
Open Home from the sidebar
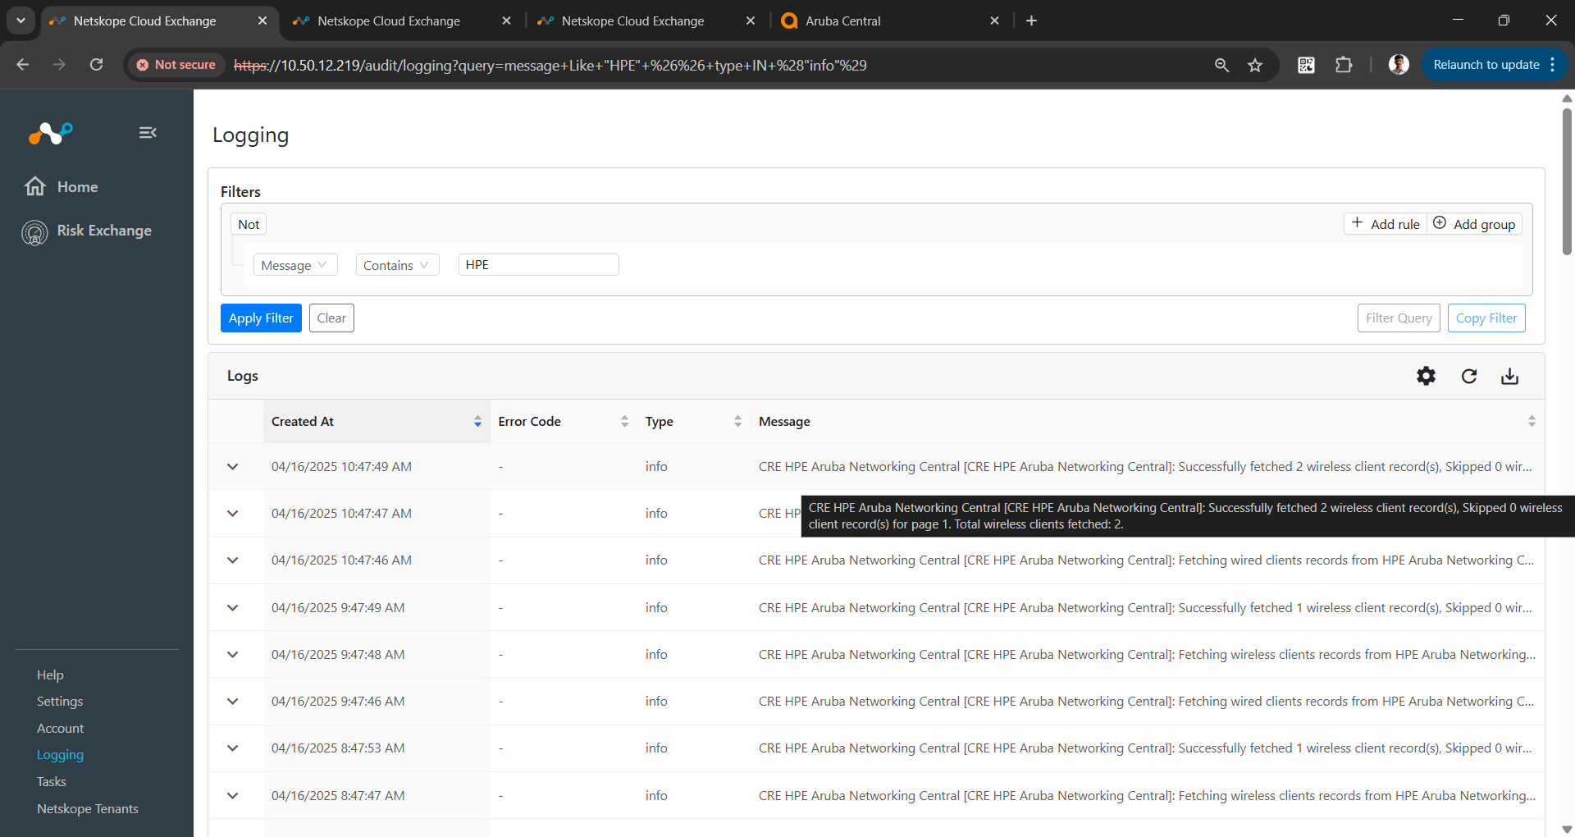point(77,187)
